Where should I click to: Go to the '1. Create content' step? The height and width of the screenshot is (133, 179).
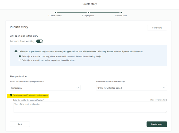click(55, 16)
